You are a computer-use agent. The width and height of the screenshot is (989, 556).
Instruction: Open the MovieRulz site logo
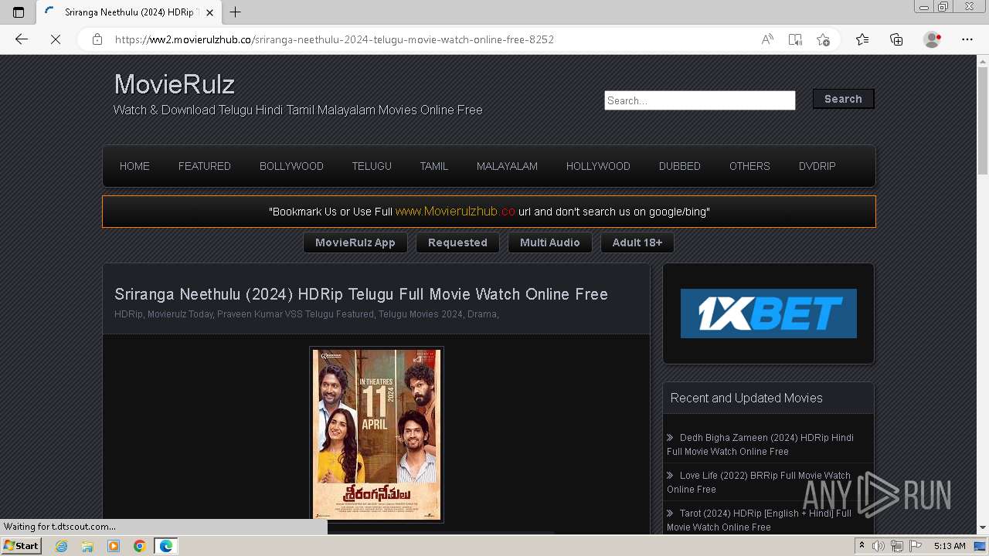click(175, 84)
